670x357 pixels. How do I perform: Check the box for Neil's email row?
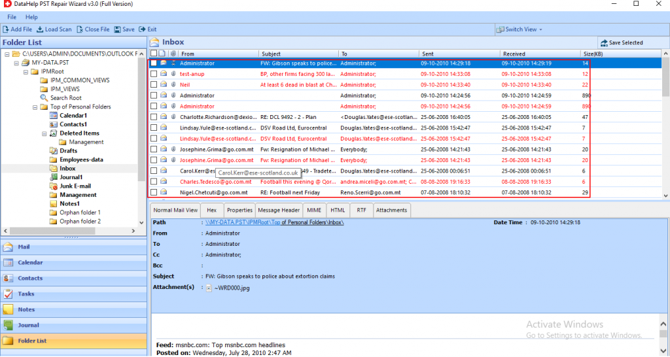point(154,85)
